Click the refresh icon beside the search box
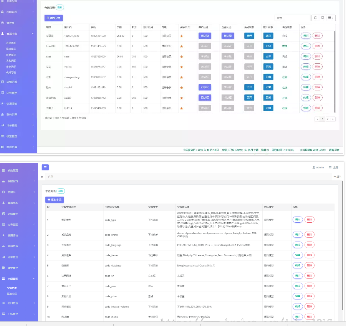Screen dimensions: 346x326 click(315, 18)
